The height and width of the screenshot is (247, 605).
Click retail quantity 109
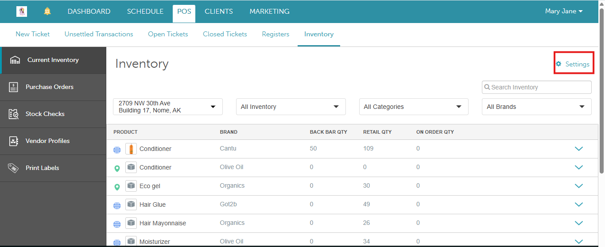tap(368, 148)
